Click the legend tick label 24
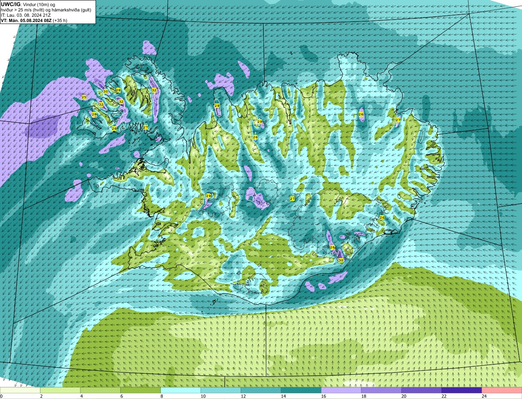 tap(484, 396)
